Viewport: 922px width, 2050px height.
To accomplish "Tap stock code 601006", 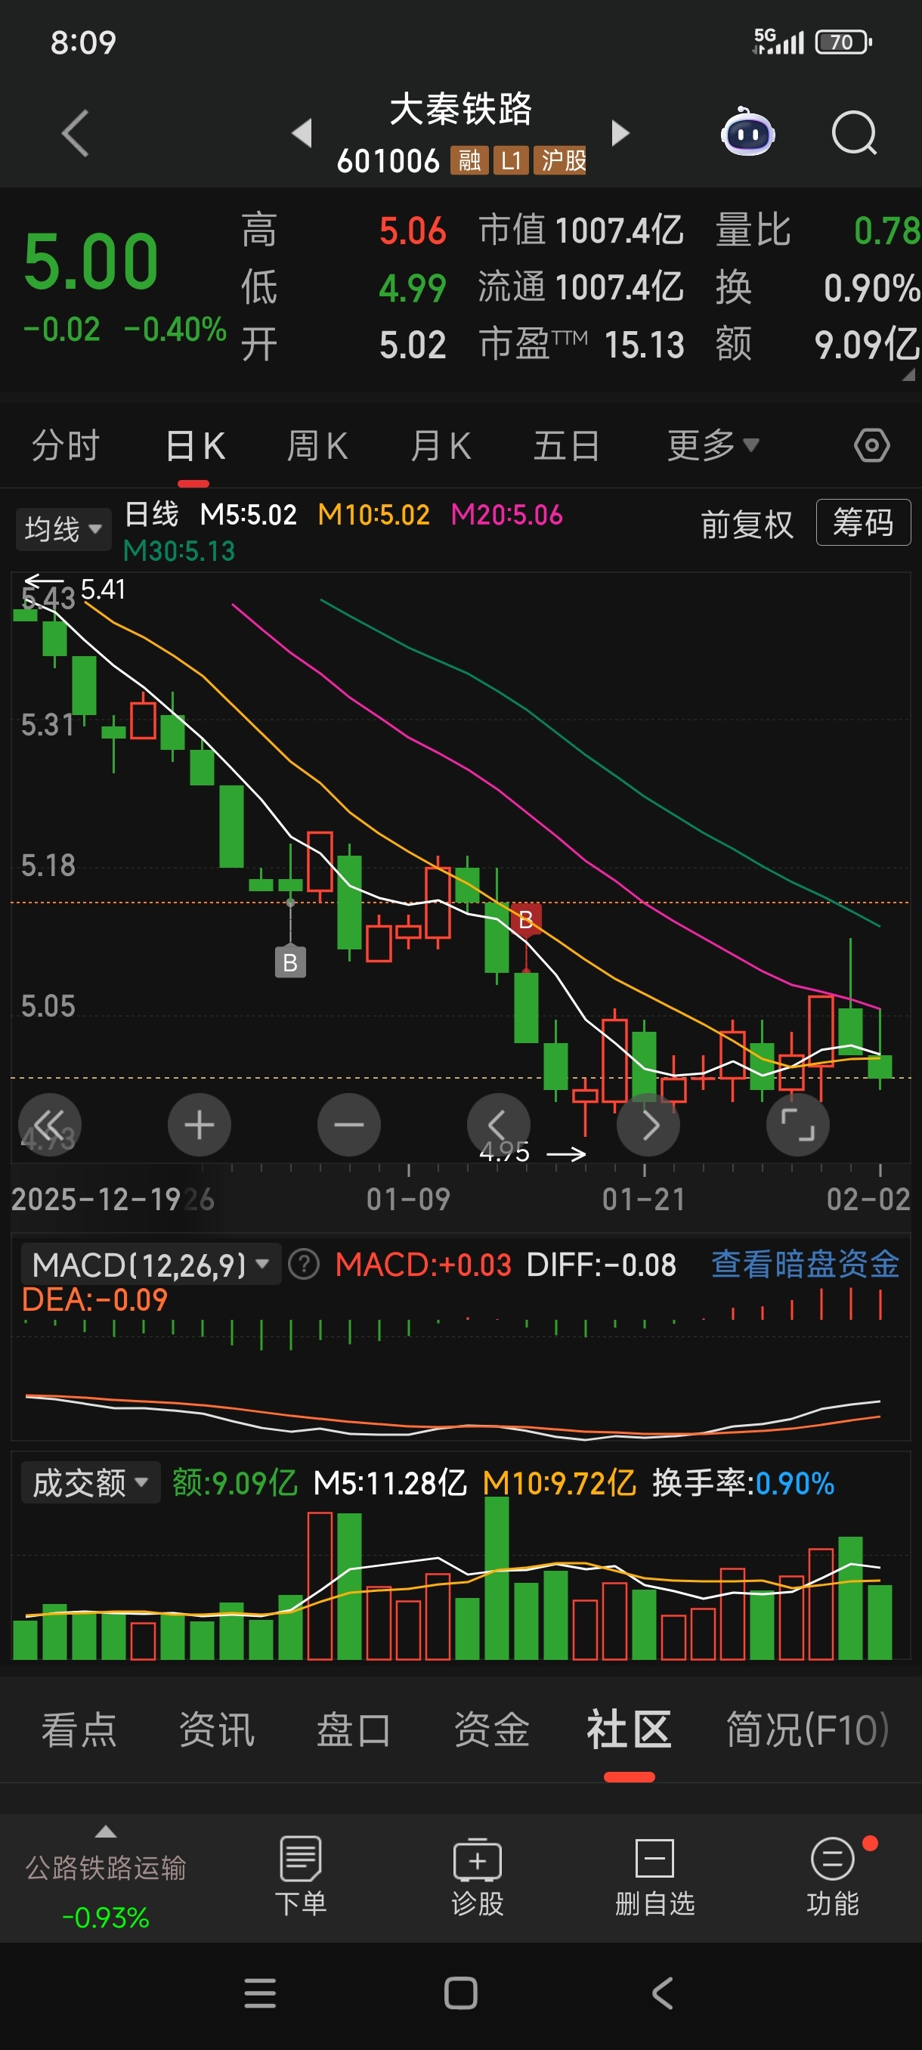I will tap(388, 161).
